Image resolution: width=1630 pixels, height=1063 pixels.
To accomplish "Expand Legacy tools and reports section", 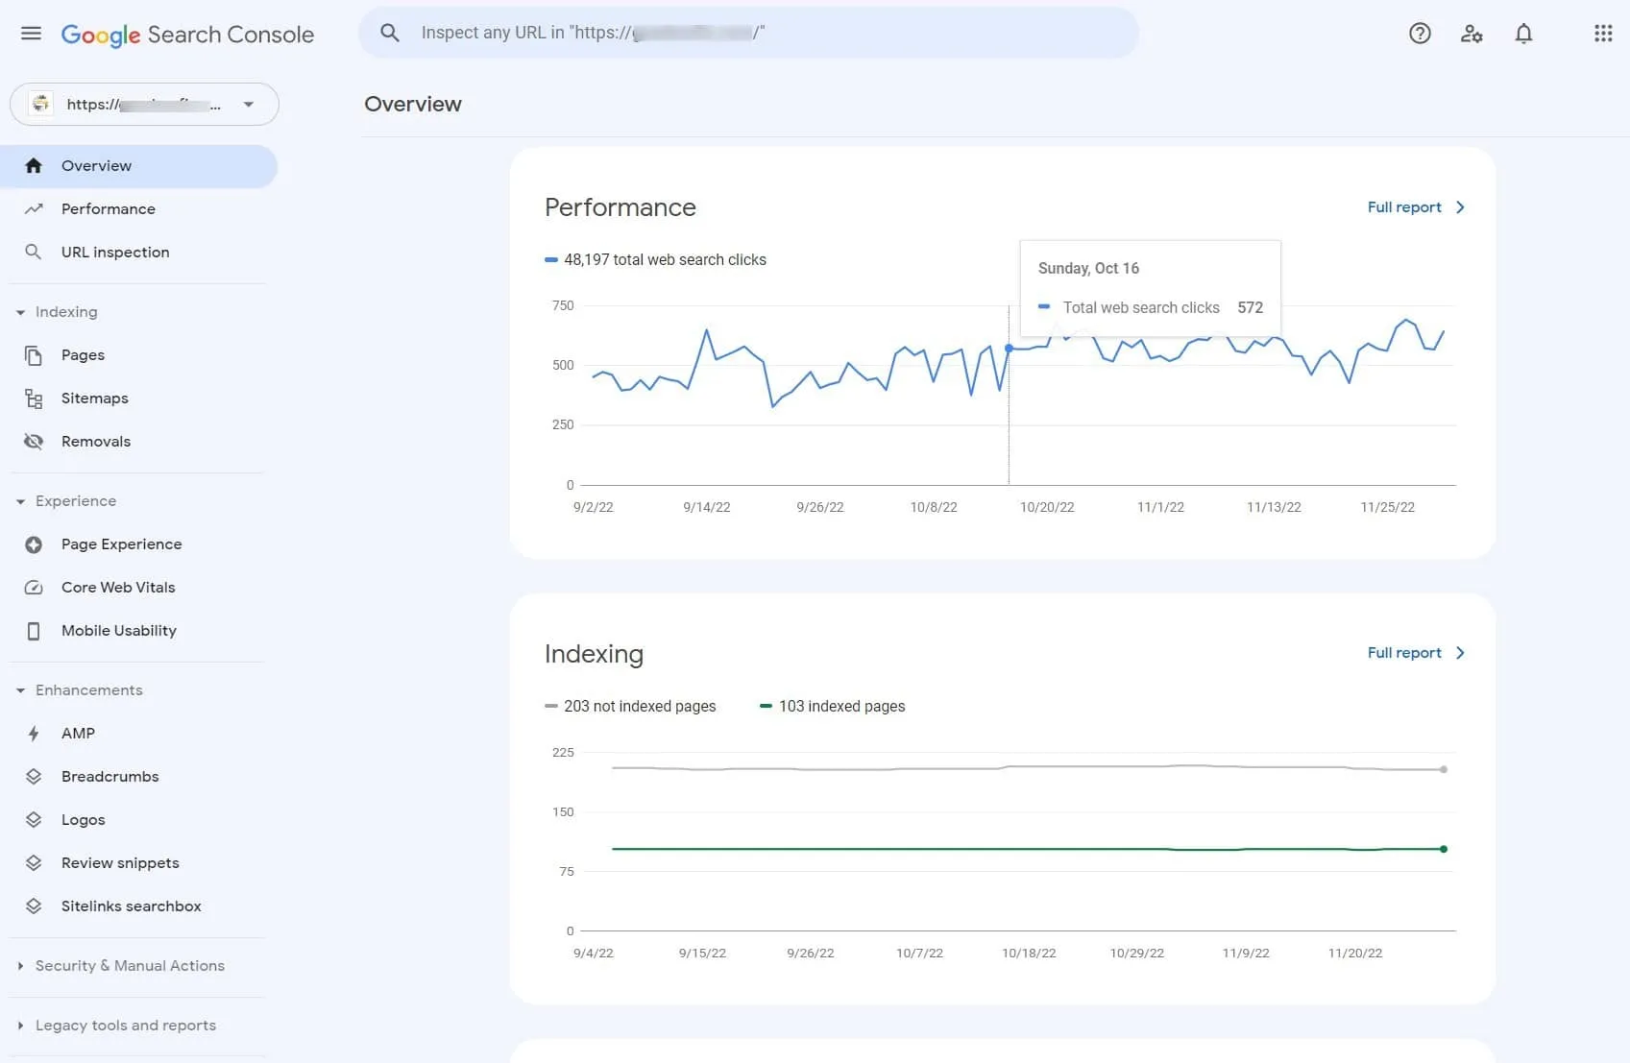I will [20, 1026].
